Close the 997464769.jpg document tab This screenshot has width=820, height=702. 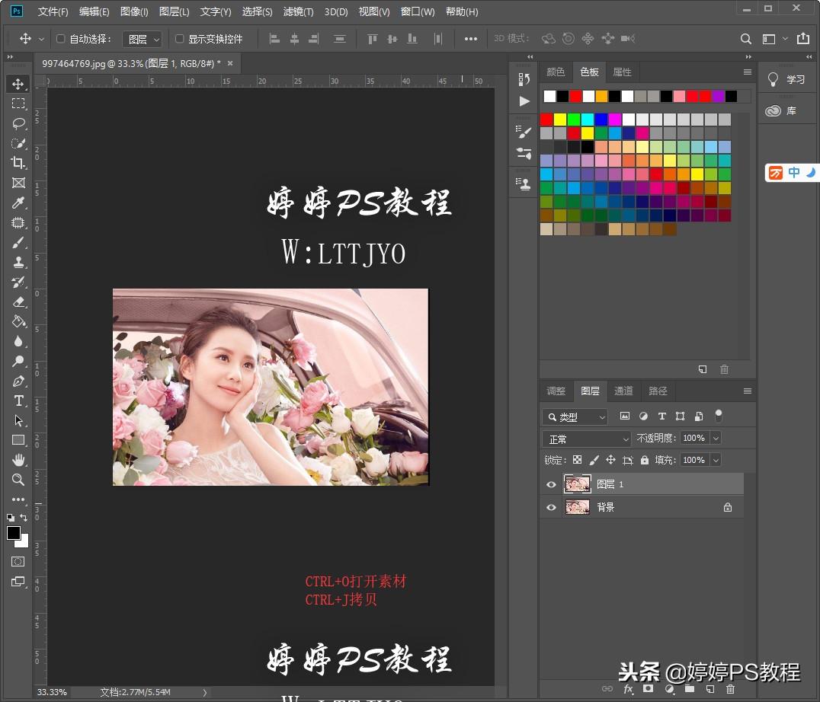pyautogui.click(x=230, y=63)
